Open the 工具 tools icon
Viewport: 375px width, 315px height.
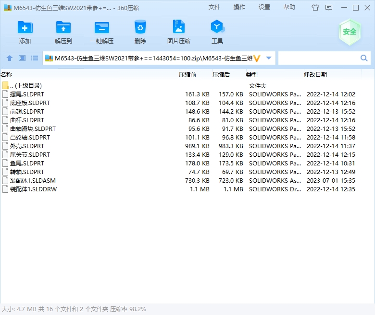click(x=217, y=26)
